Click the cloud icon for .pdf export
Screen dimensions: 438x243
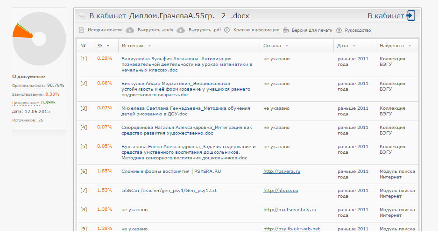click(x=181, y=30)
